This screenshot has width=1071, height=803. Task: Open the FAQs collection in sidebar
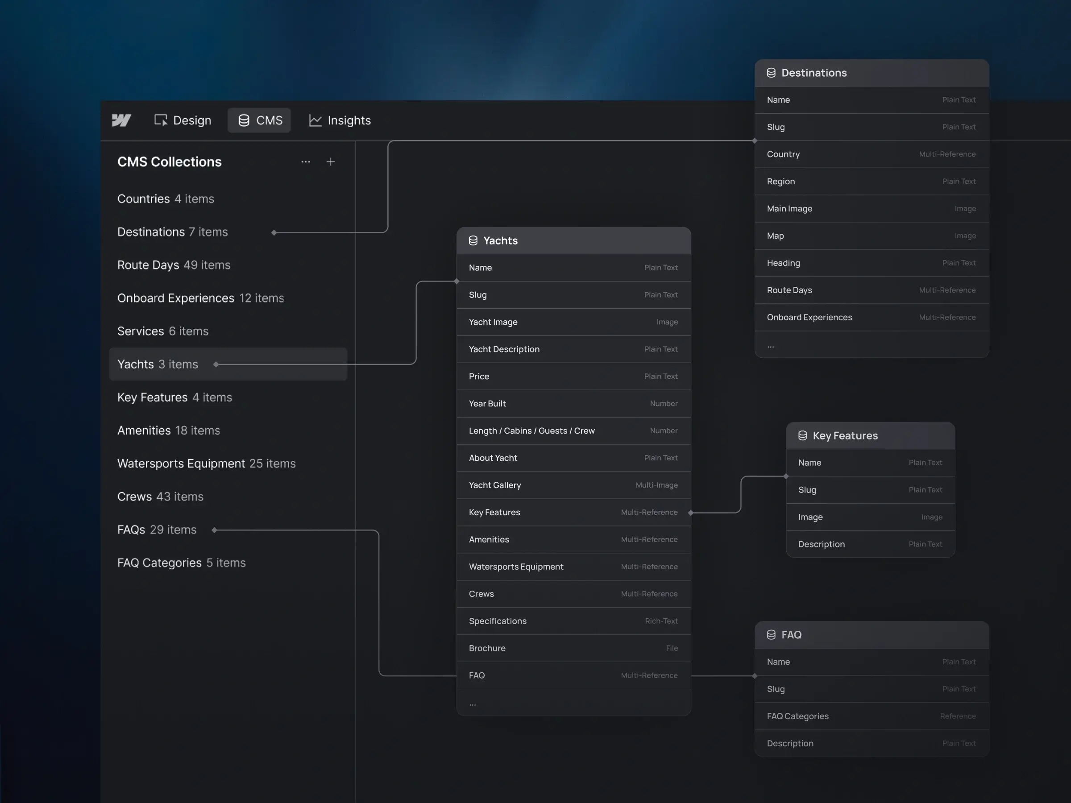coord(157,530)
